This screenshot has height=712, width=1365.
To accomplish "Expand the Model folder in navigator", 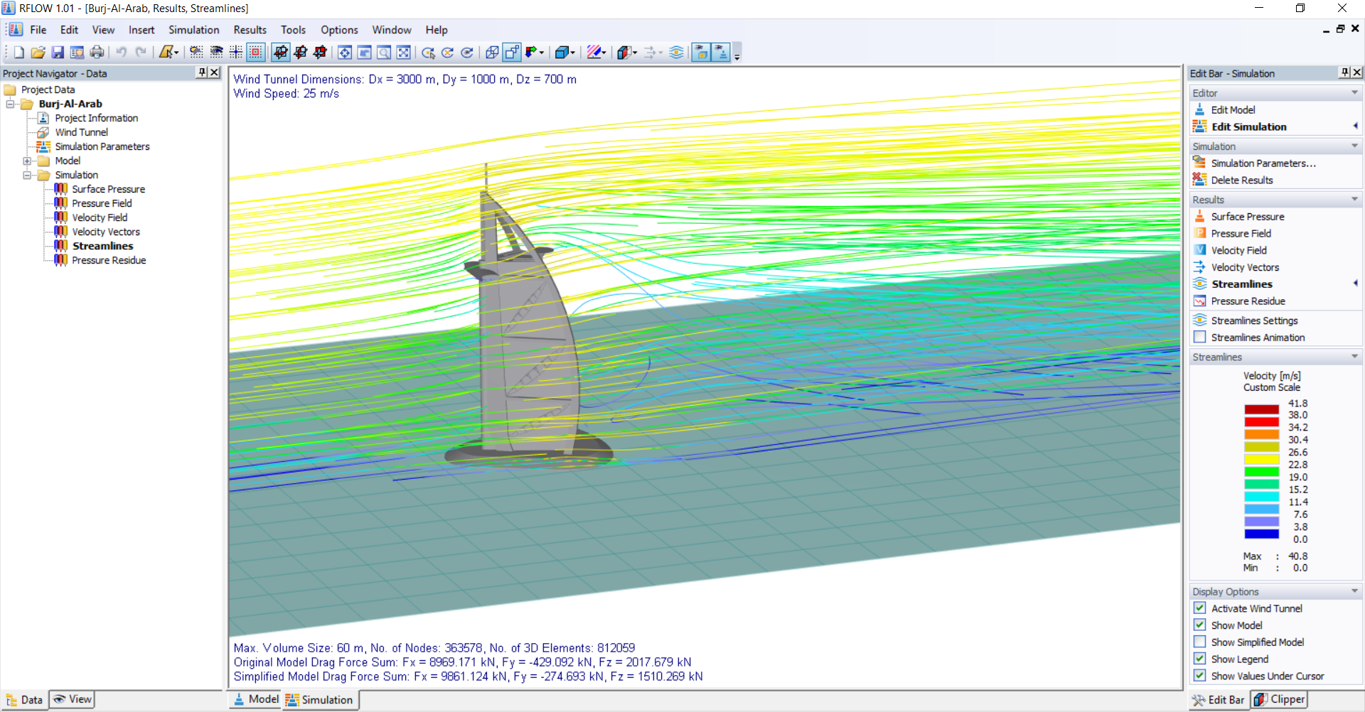I will (x=27, y=161).
